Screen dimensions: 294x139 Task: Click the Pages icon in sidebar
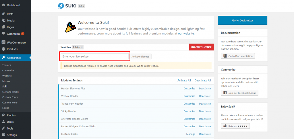3,27
